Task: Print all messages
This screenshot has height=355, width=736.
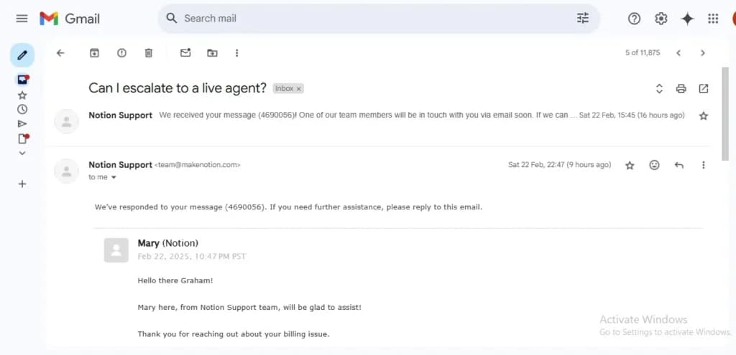Action: pos(681,88)
